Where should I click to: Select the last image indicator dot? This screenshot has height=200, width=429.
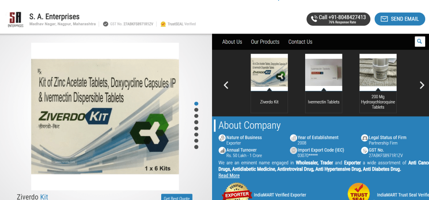196,147
